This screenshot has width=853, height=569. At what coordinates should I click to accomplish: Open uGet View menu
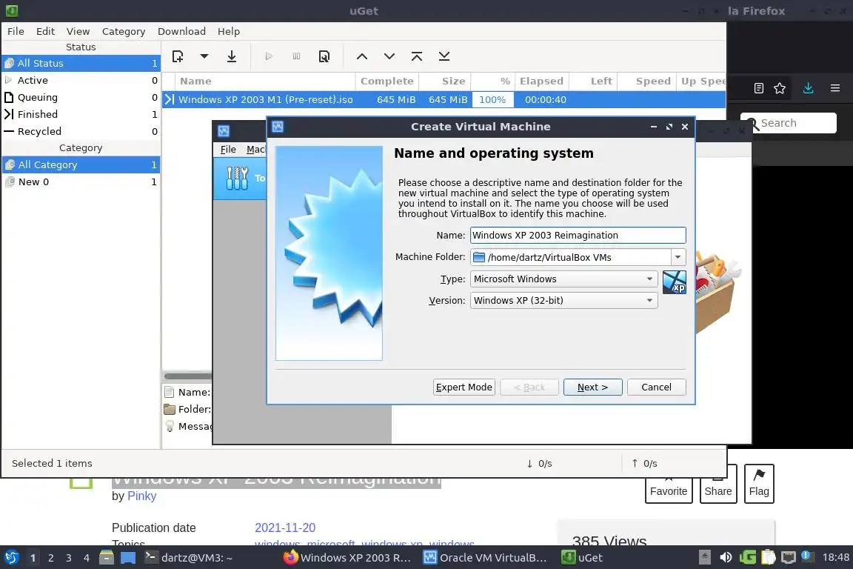point(78,32)
